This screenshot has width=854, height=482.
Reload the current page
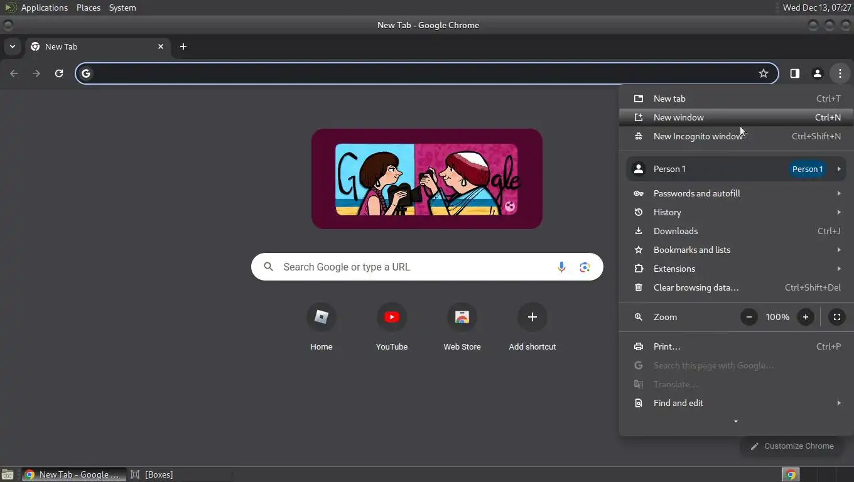click(59, 73)
